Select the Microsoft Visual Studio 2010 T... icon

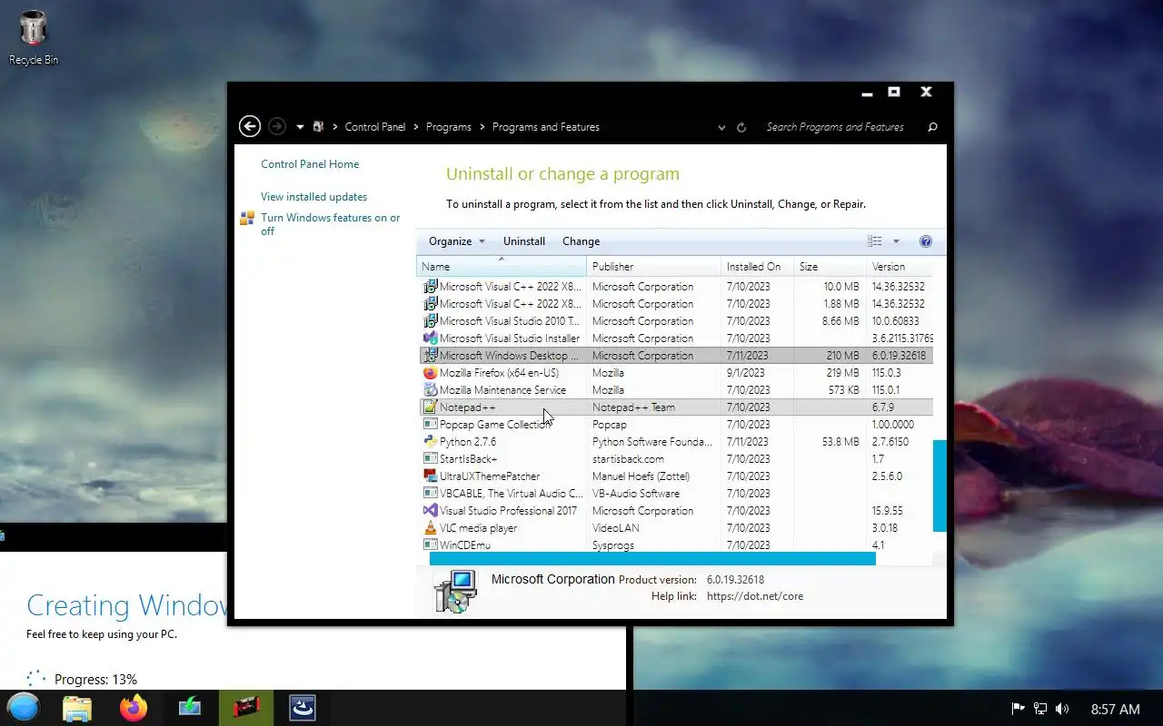pos(431,321)
